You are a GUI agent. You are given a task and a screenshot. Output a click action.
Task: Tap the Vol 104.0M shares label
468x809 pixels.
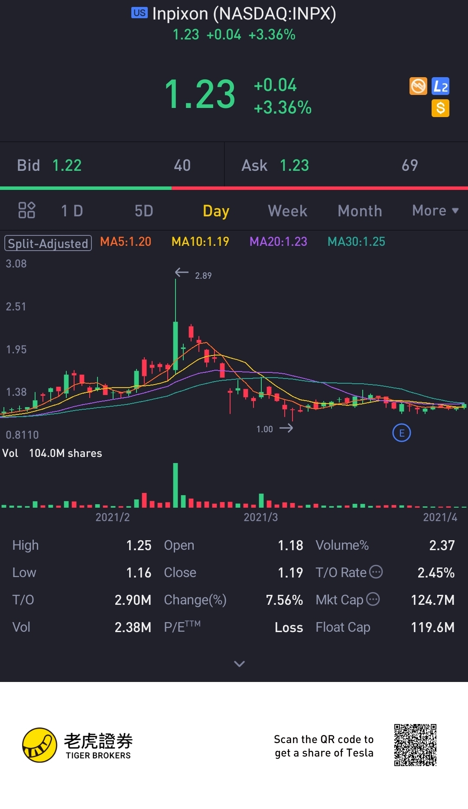[x=52, y=453]
